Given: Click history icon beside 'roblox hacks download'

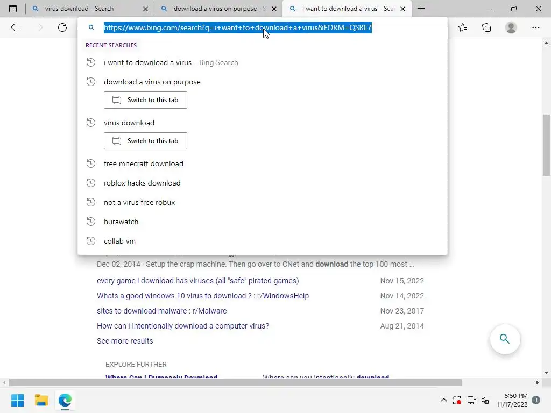Looking at the screenshot, I should point(91,183).
